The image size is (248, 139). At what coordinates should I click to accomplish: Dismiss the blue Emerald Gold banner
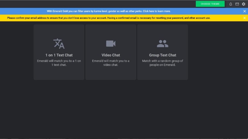point(244,11)
